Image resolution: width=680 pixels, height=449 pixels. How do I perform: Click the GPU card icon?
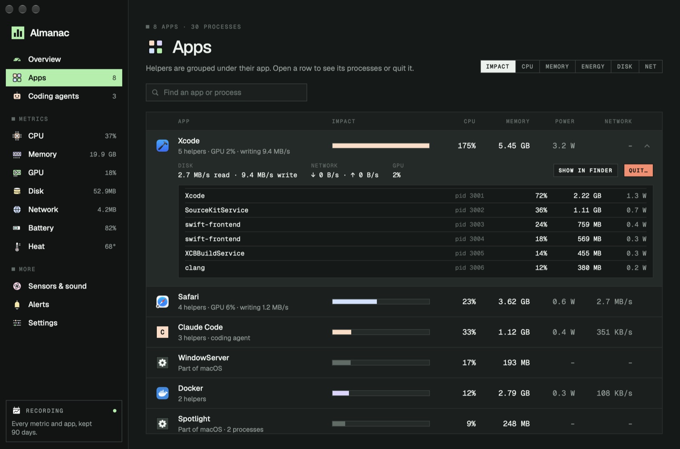point(17,173)
